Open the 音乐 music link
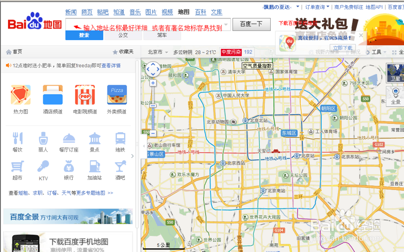 (x=135, y=12)
